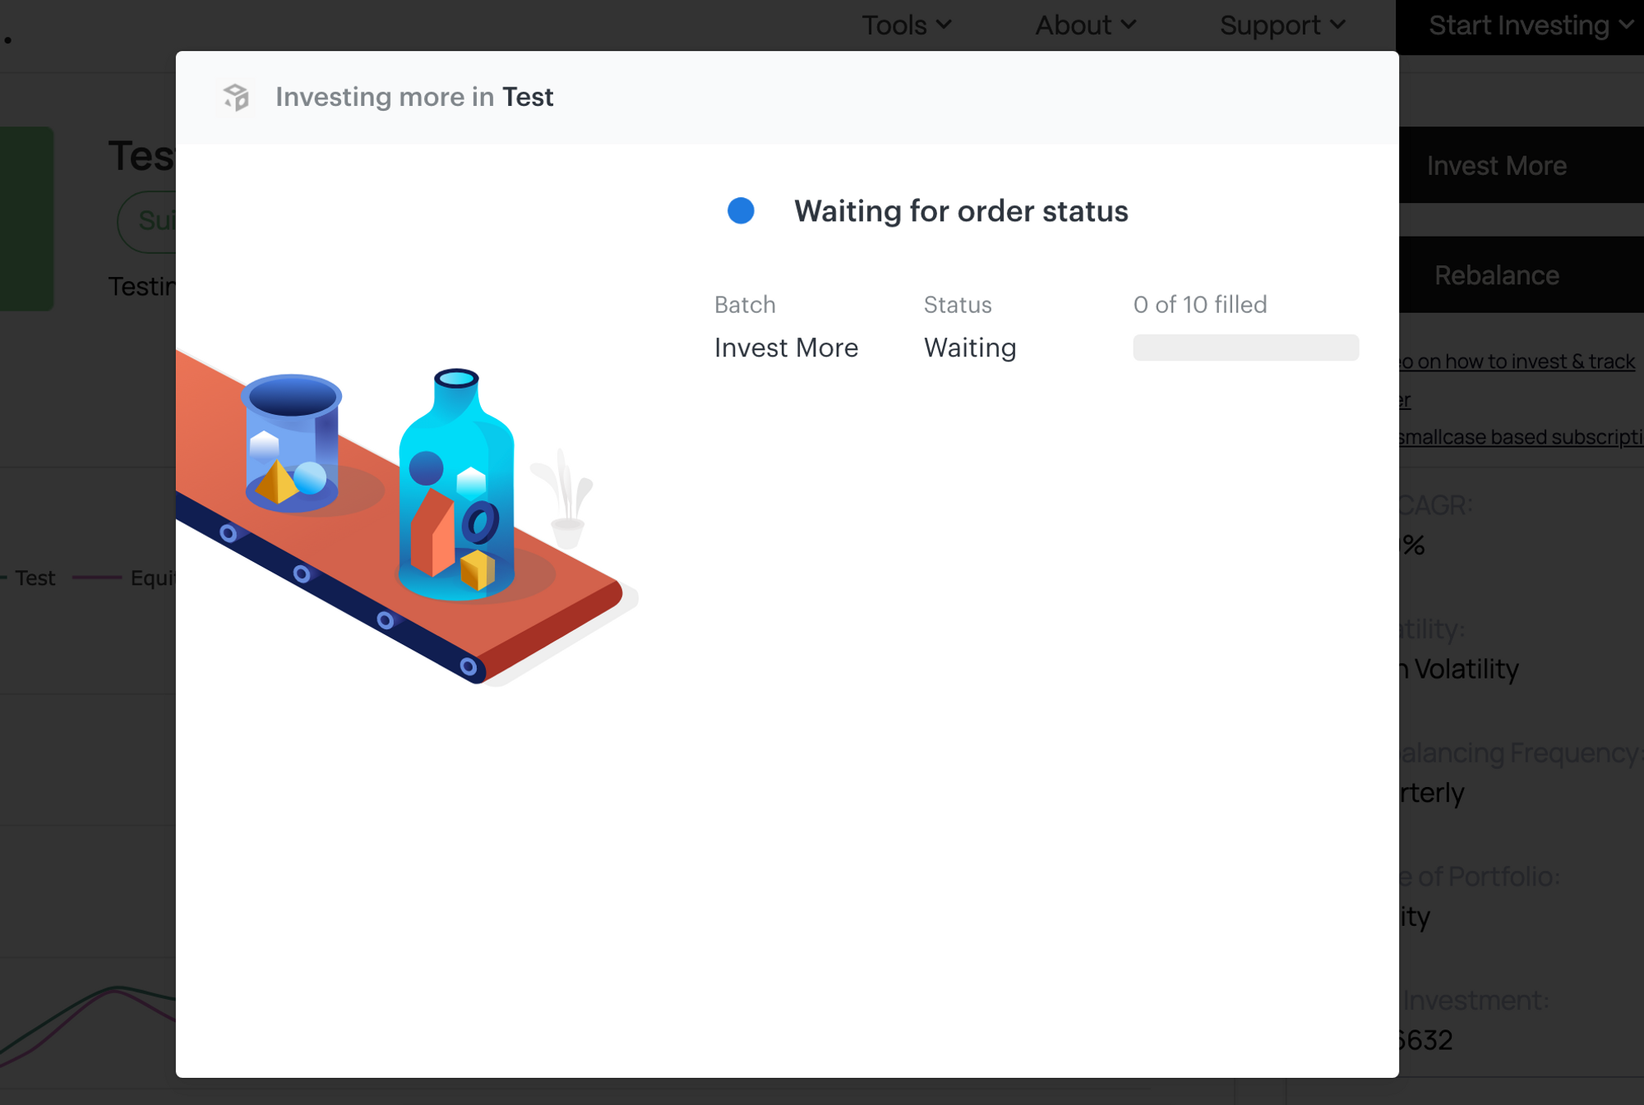Screen dimensions: 1644x1105
Task: Click the Volatility value text behind modal
Action: (x=1459, y=669)
